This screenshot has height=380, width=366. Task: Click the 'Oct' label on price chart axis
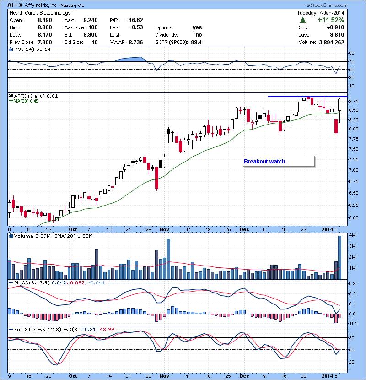click(x=73, y=229)
